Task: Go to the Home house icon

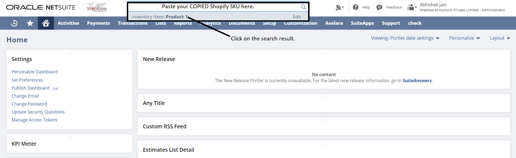Action: pyautogui.click(x=46, y=23)
